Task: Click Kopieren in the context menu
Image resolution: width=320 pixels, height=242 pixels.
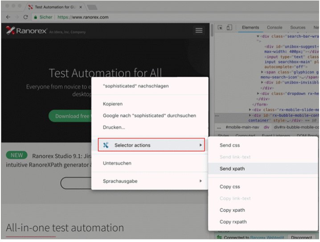Action: coord(113,104)
